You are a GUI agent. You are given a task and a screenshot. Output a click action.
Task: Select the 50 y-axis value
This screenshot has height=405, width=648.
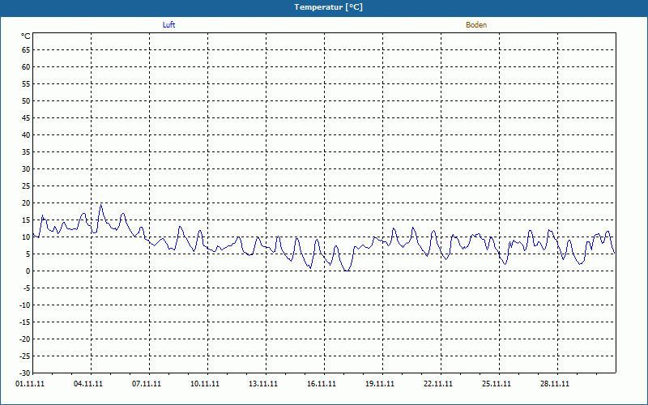(26, 100)
